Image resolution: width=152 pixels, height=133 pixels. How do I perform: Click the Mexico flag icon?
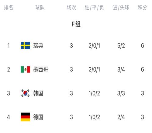tap(25, 70)
